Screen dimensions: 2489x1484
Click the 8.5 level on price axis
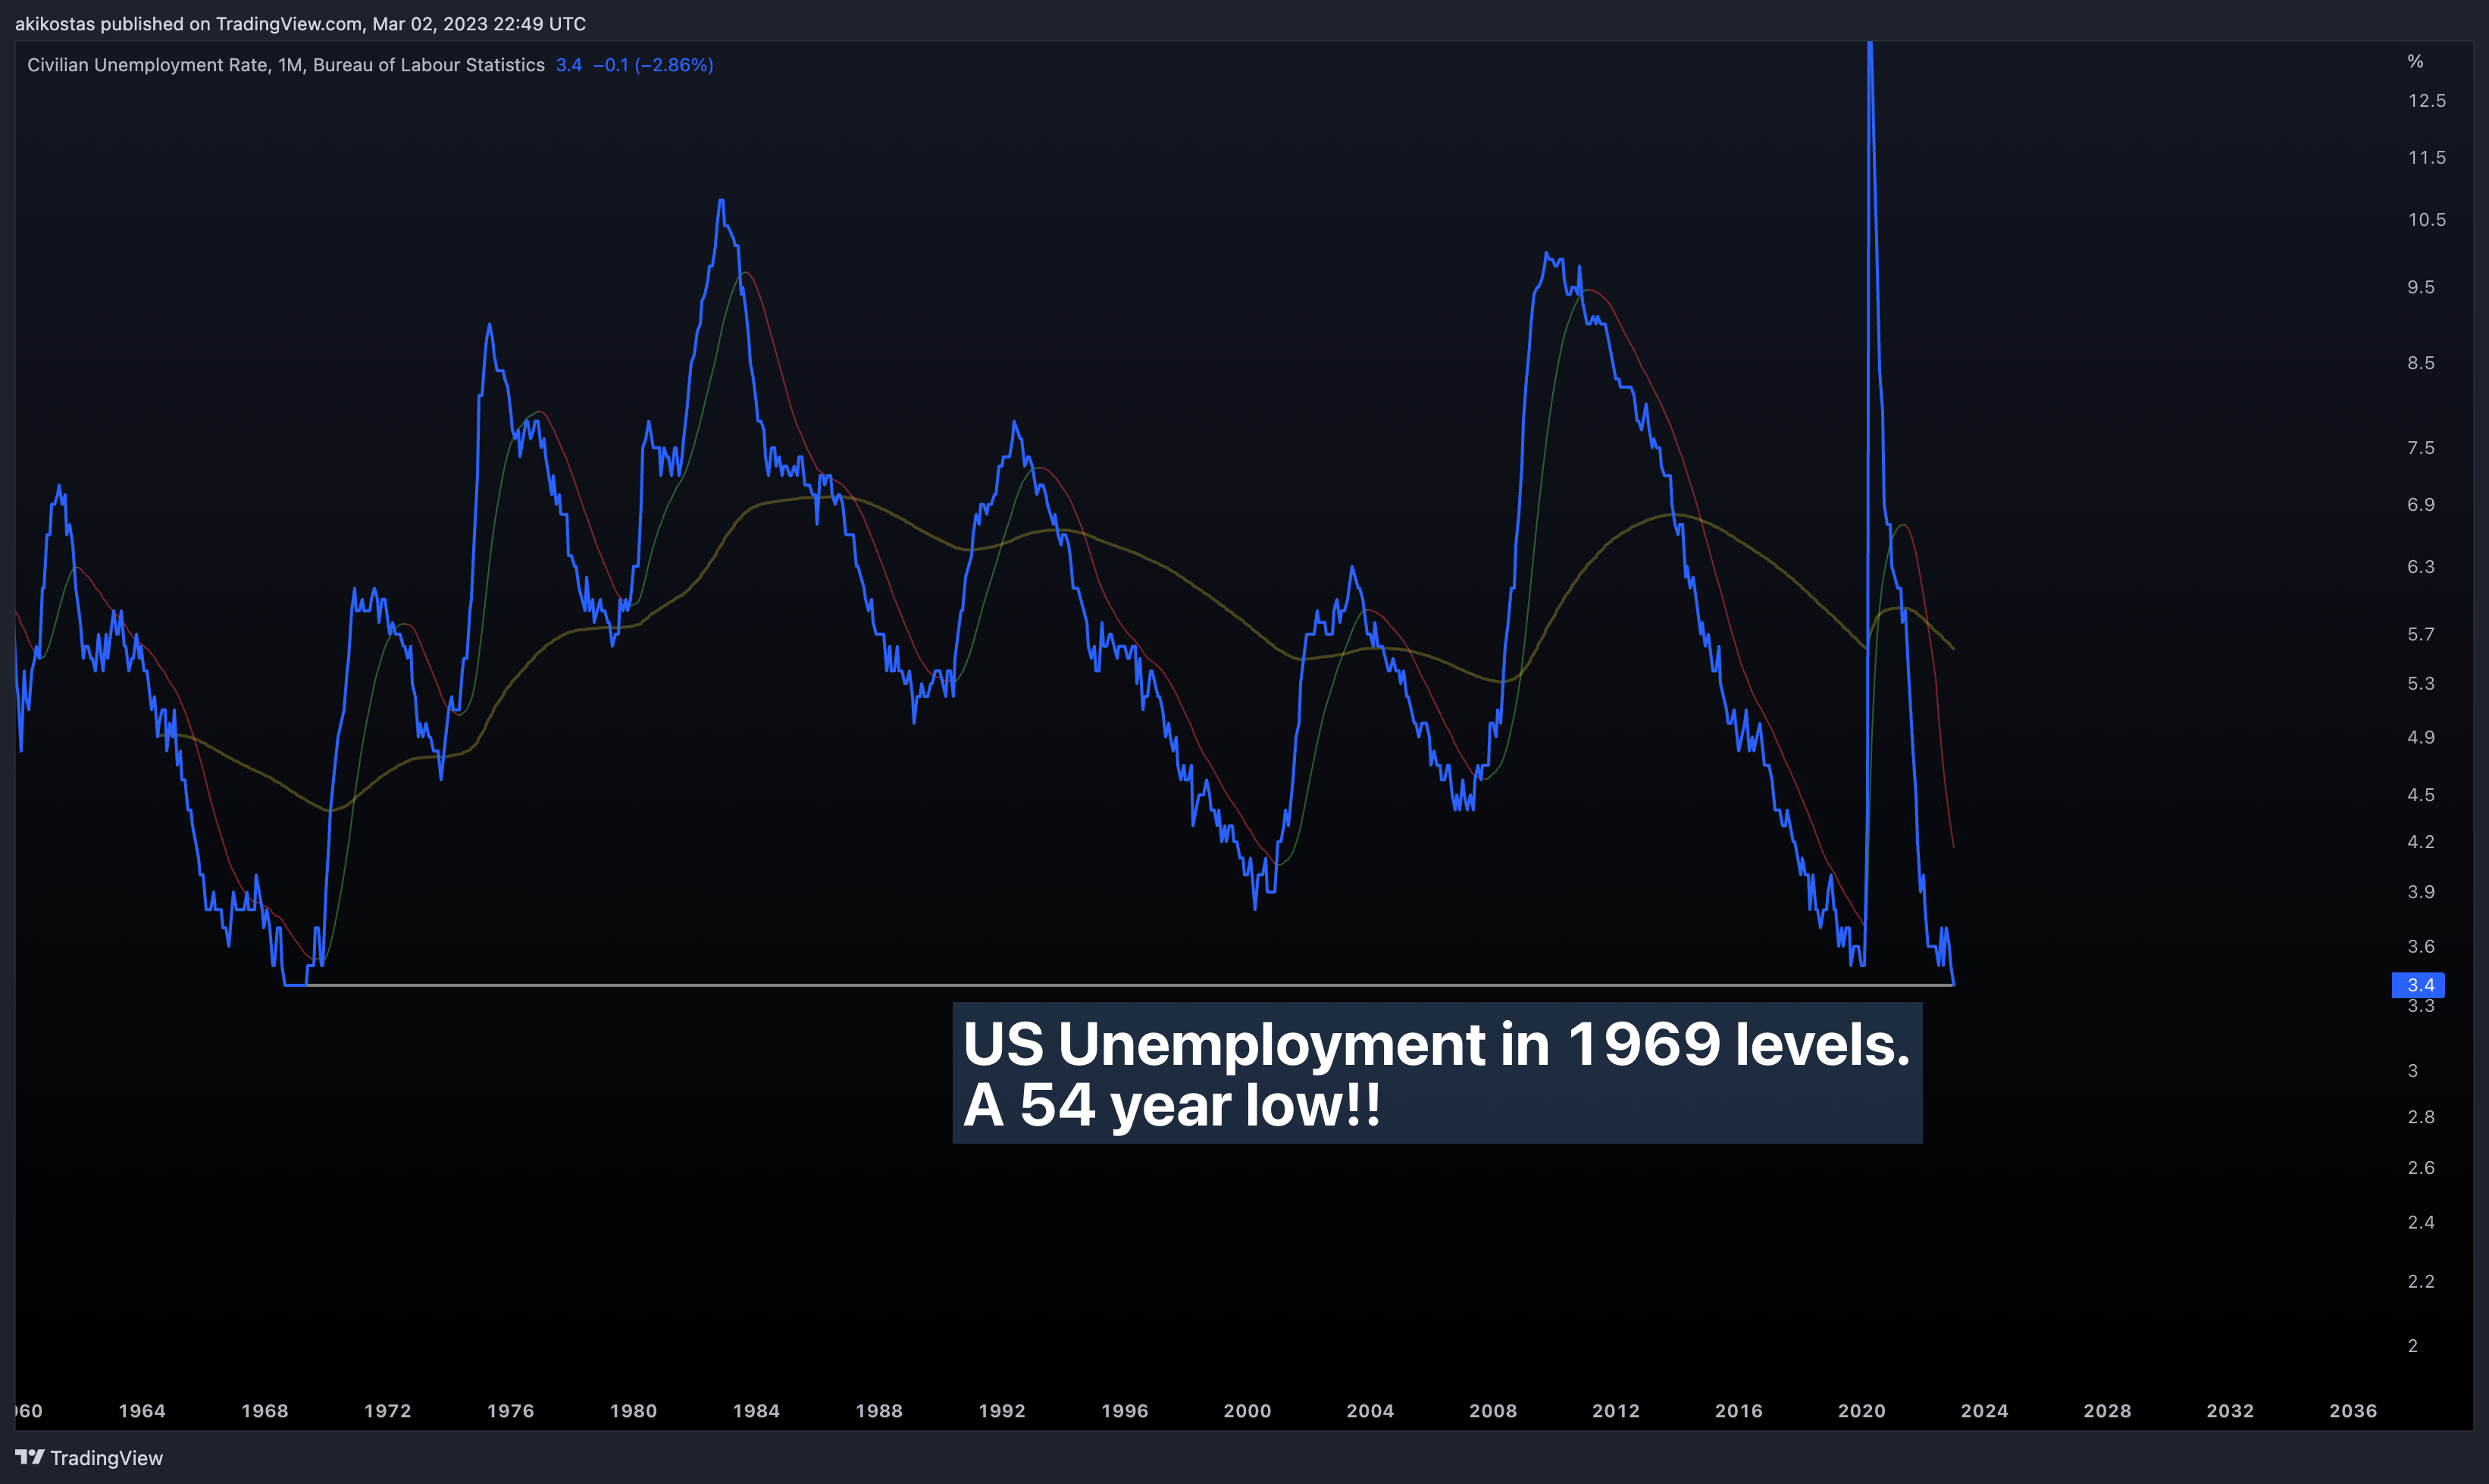click(2421, 363)
